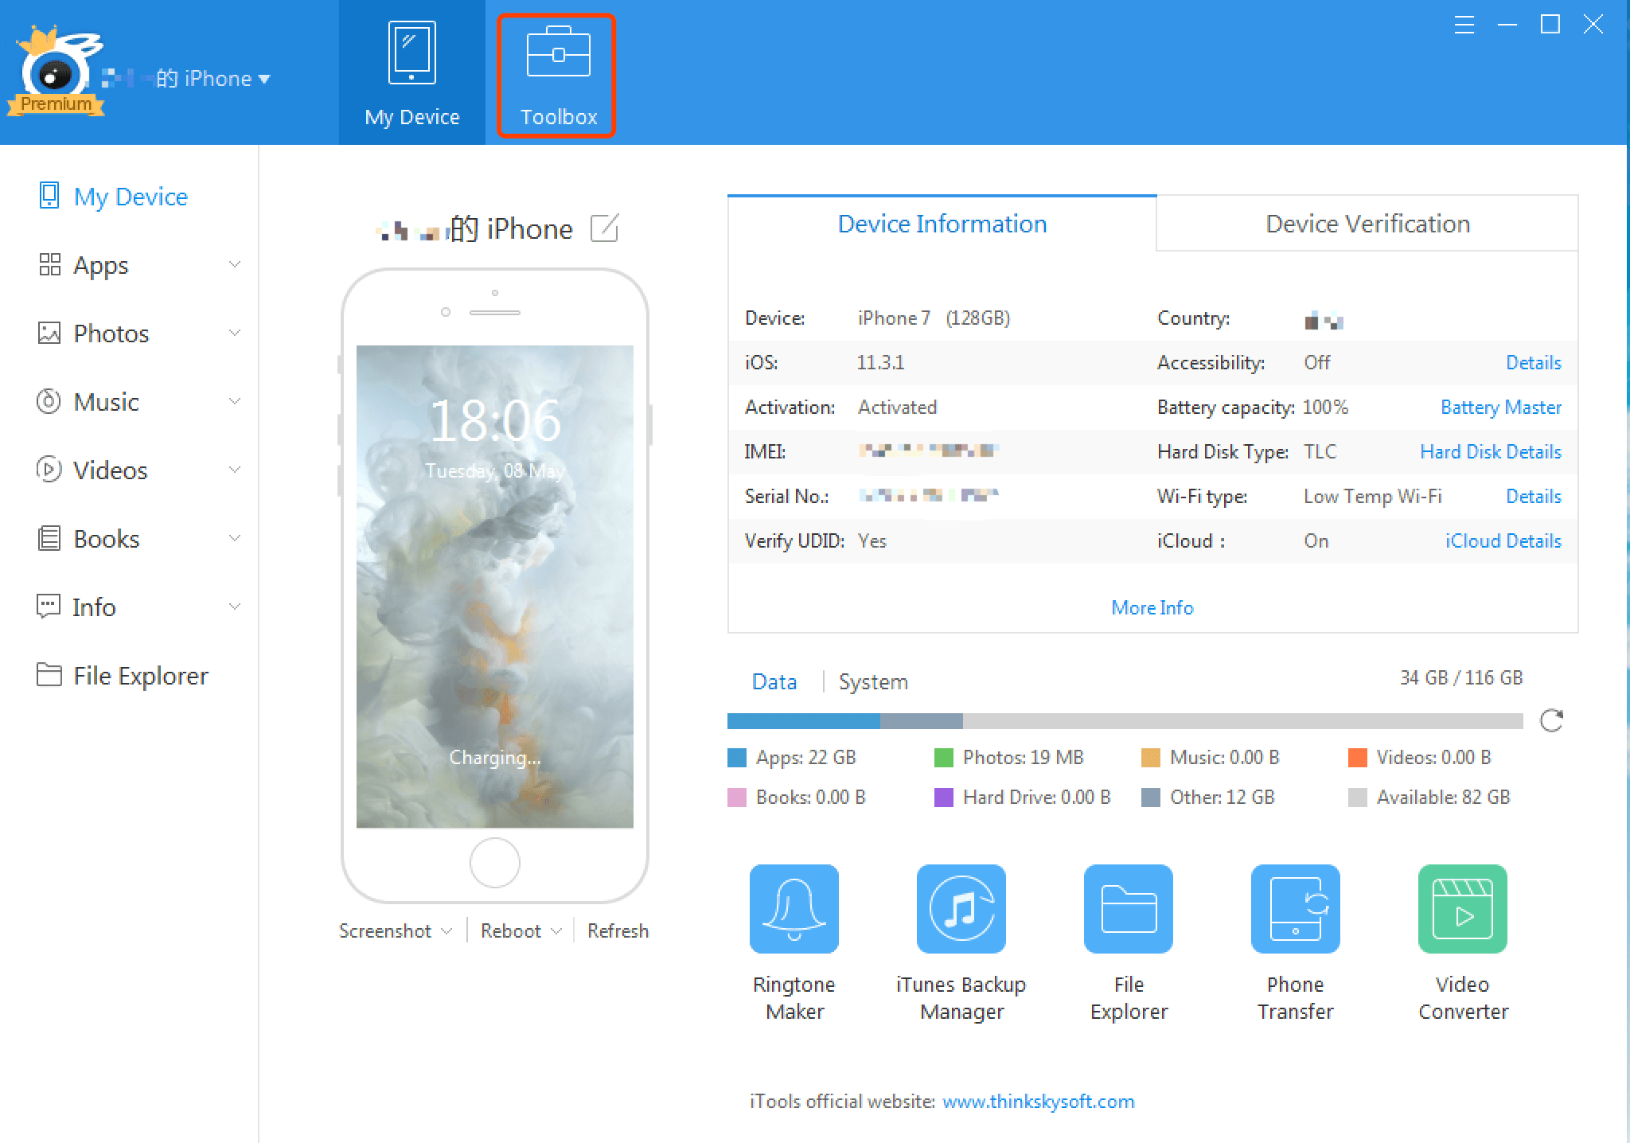The image size is (1630, 1143).
Task: Refresh storage usage with the circular arrow
Action: pos(1551,720)
